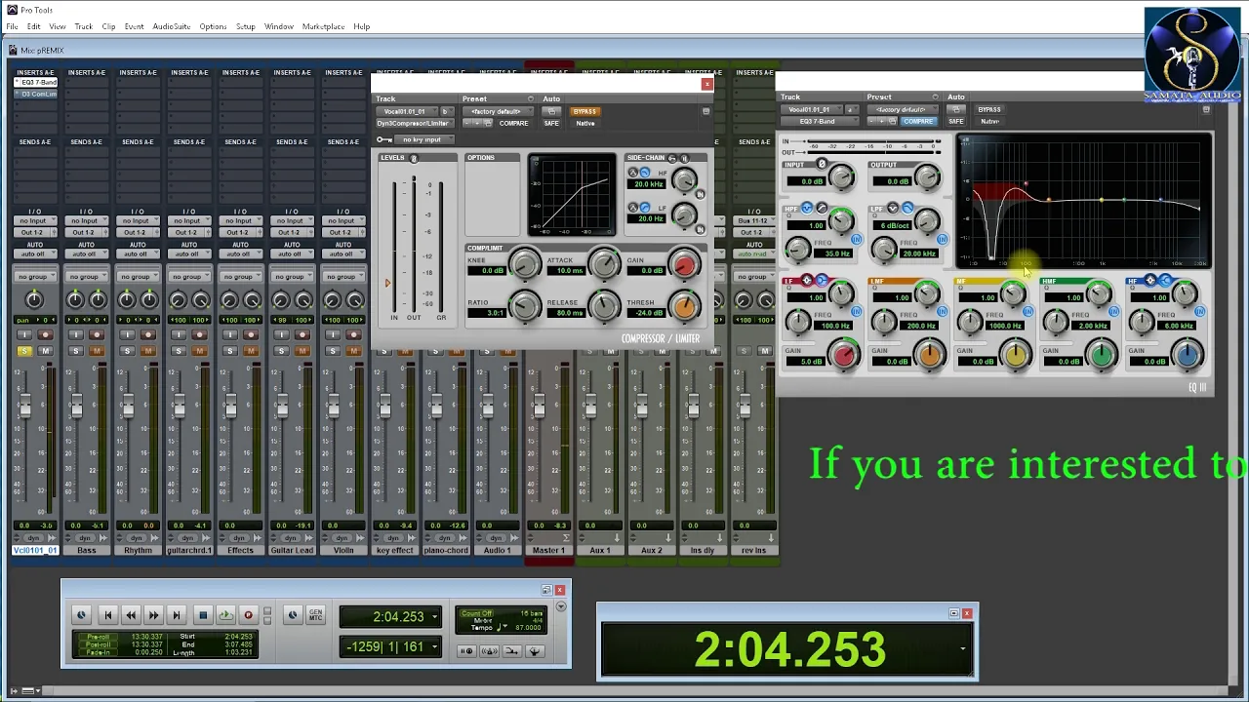Viewport: 1249px width, 702px height.
Task: Open compressor factory default preset dropdown
Action: click(497, 111)
